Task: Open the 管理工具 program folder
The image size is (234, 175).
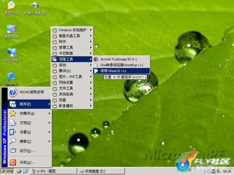Action: click(x=72, y=48)
